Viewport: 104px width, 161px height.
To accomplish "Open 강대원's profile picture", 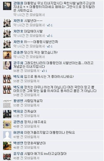I will 7,6.
